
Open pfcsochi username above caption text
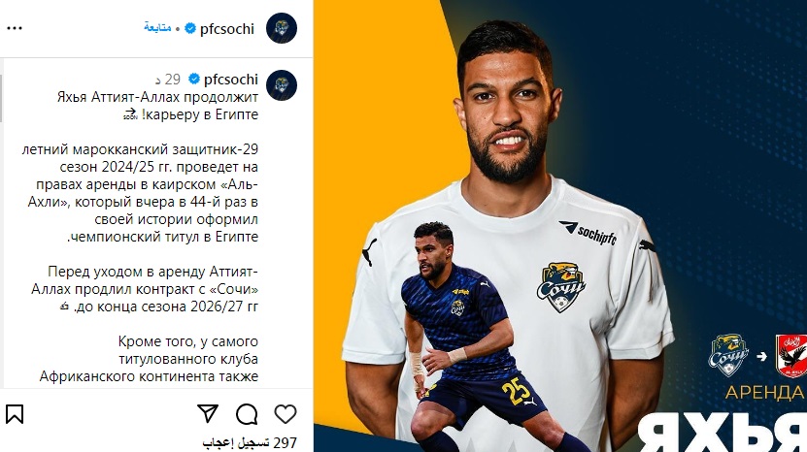coord(230,80)
